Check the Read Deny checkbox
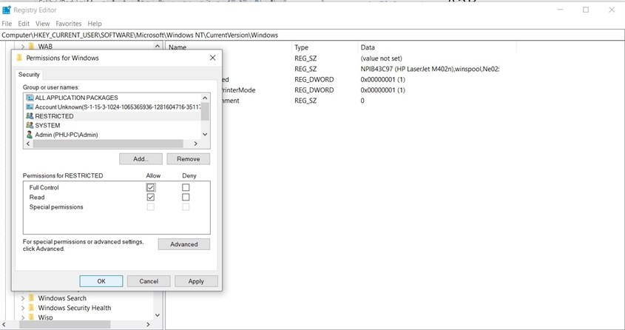 point(186,198)
